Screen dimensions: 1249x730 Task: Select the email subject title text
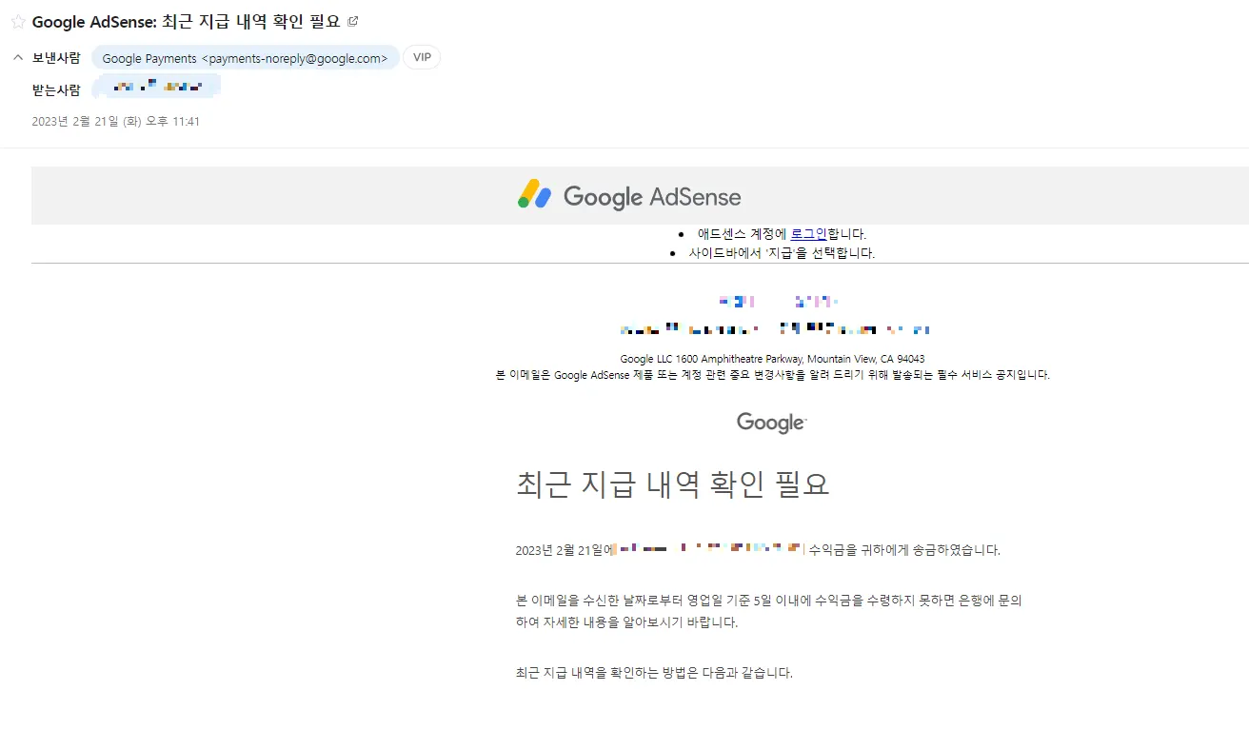click(x=186, y=22)
